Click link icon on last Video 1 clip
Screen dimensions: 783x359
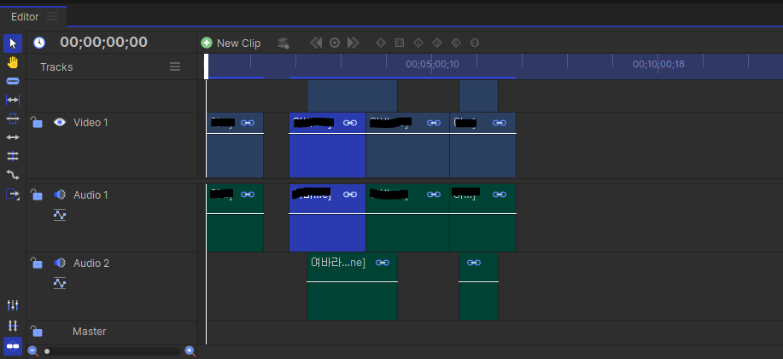pos(500,123)
